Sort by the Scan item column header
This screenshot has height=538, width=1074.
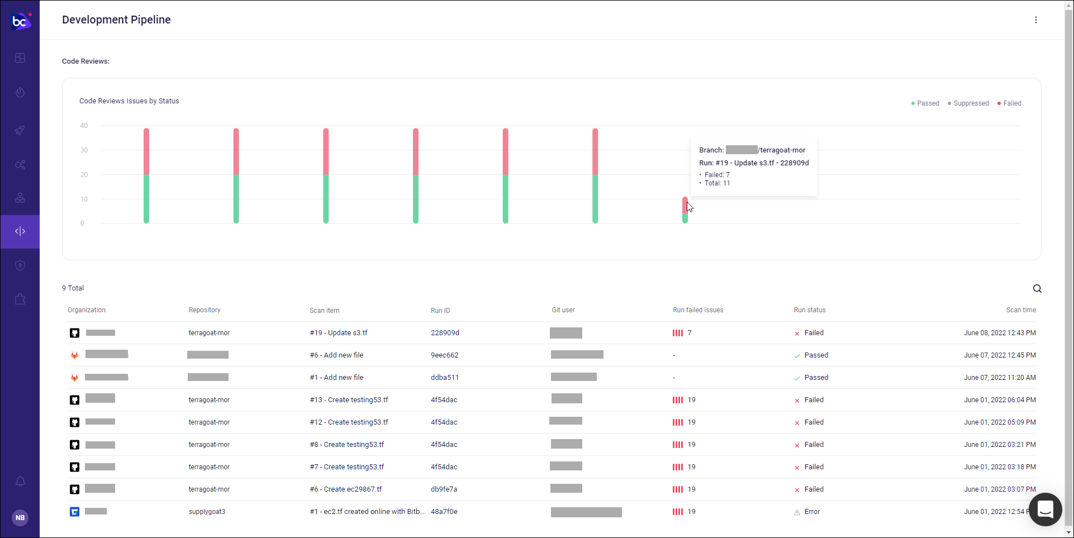(325, 311)
